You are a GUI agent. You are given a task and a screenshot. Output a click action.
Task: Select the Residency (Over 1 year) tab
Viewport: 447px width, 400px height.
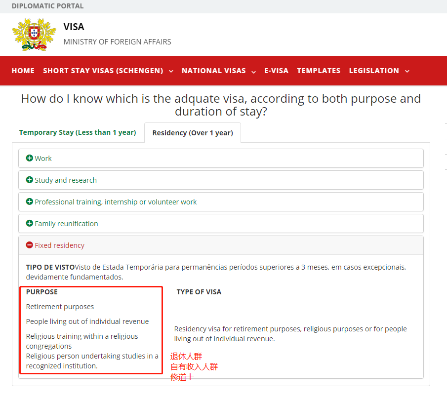[193, 133]
